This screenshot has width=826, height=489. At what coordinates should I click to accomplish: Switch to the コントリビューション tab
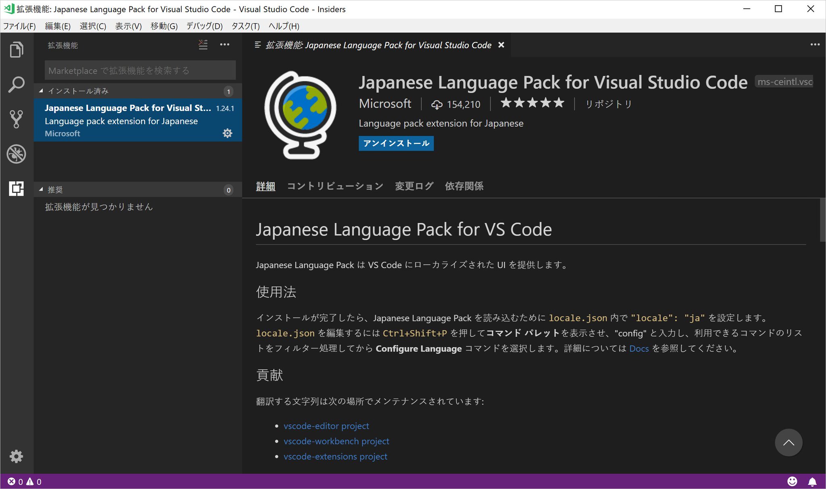tap(335, 186)
